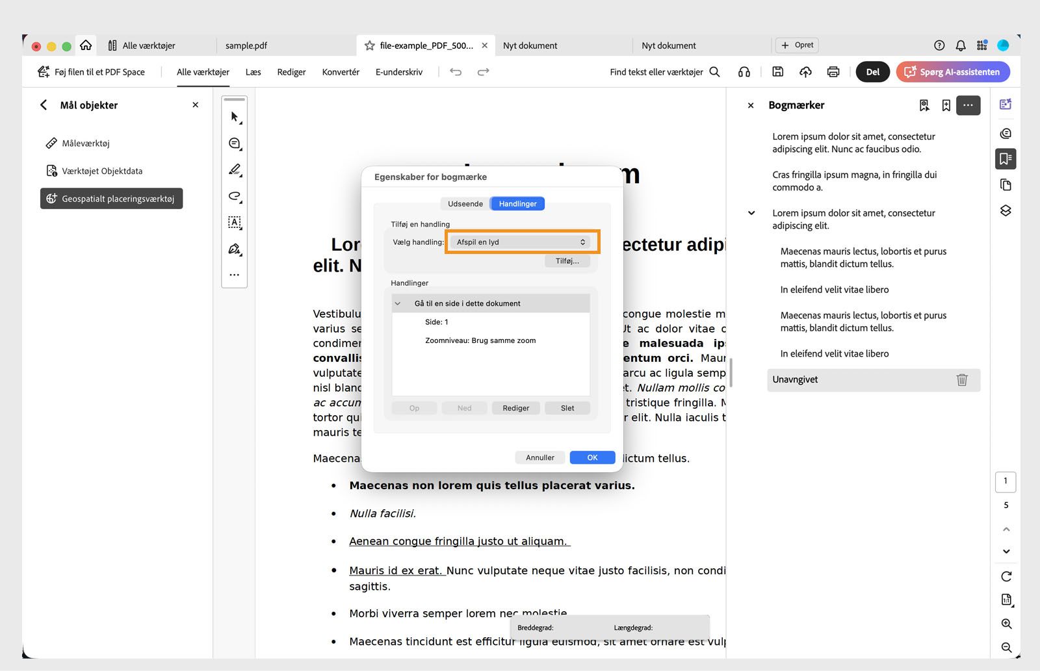This screenshot has width=1040, height=671.
Task: Click the zoom in magnifier icon
Action: [x=1006, y=624]
